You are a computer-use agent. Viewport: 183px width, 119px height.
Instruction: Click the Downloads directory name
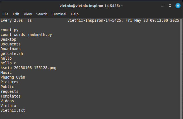coord(11,49)
